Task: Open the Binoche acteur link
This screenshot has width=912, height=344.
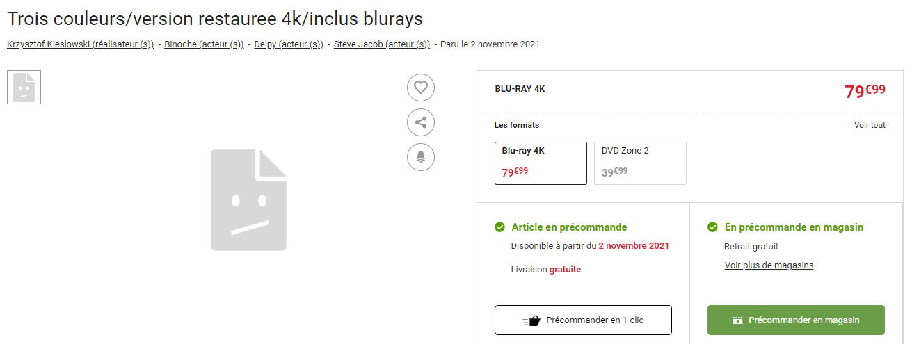Action: pyautogui.click(x=204, y=44)
